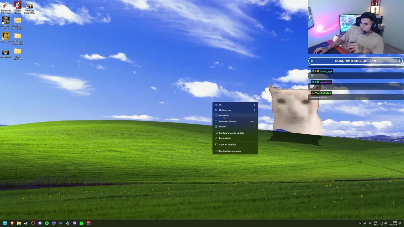Open Configuración de pantalla
This screenshot has width=404, height=227.
tap(235, 133)
